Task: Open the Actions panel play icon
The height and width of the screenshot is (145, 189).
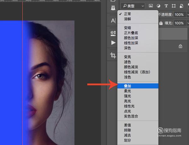Action: coord(113,43)
